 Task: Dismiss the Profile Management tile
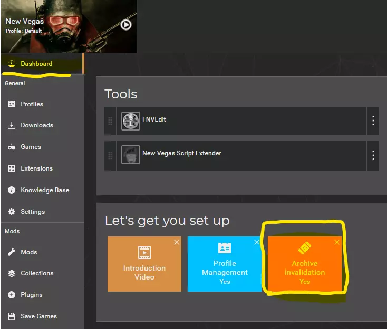257,242
